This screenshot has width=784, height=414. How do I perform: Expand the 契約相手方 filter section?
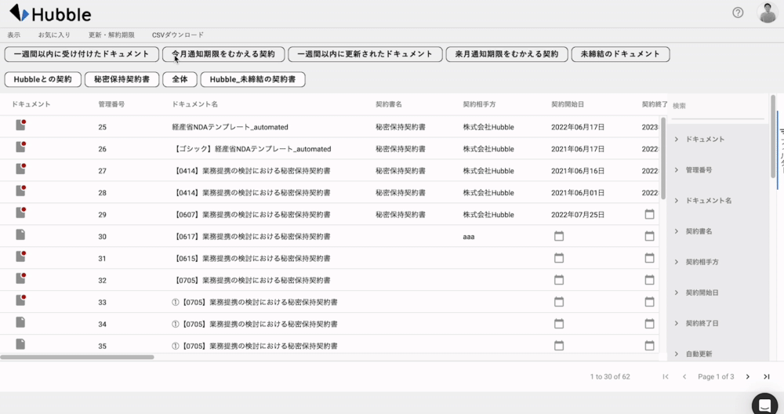click(x=677, y=262)
